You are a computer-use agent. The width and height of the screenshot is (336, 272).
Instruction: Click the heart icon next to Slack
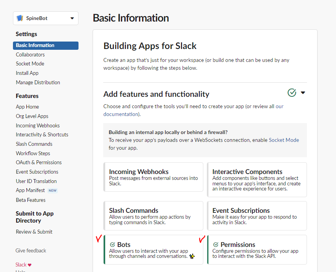[x=29, y=265]
